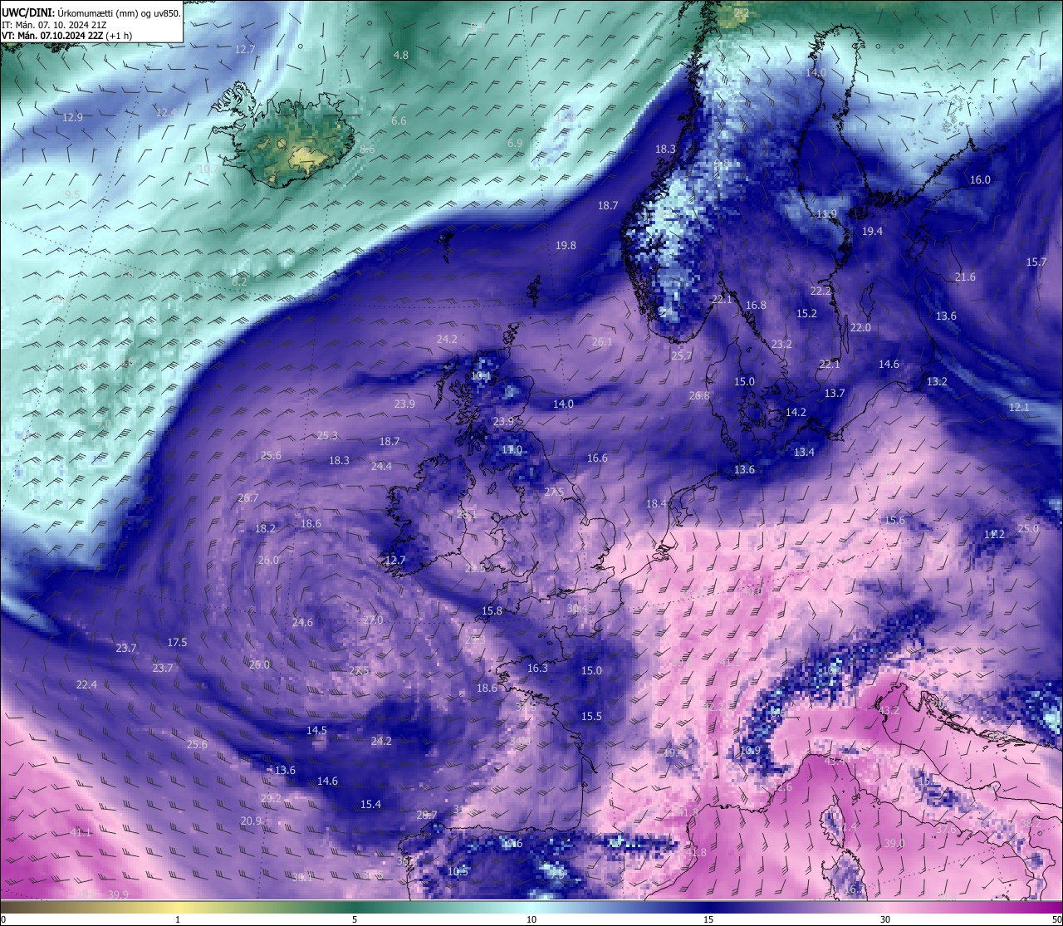
Task: Click the value 16.6 in the North Sea
Action: point(597,458)
